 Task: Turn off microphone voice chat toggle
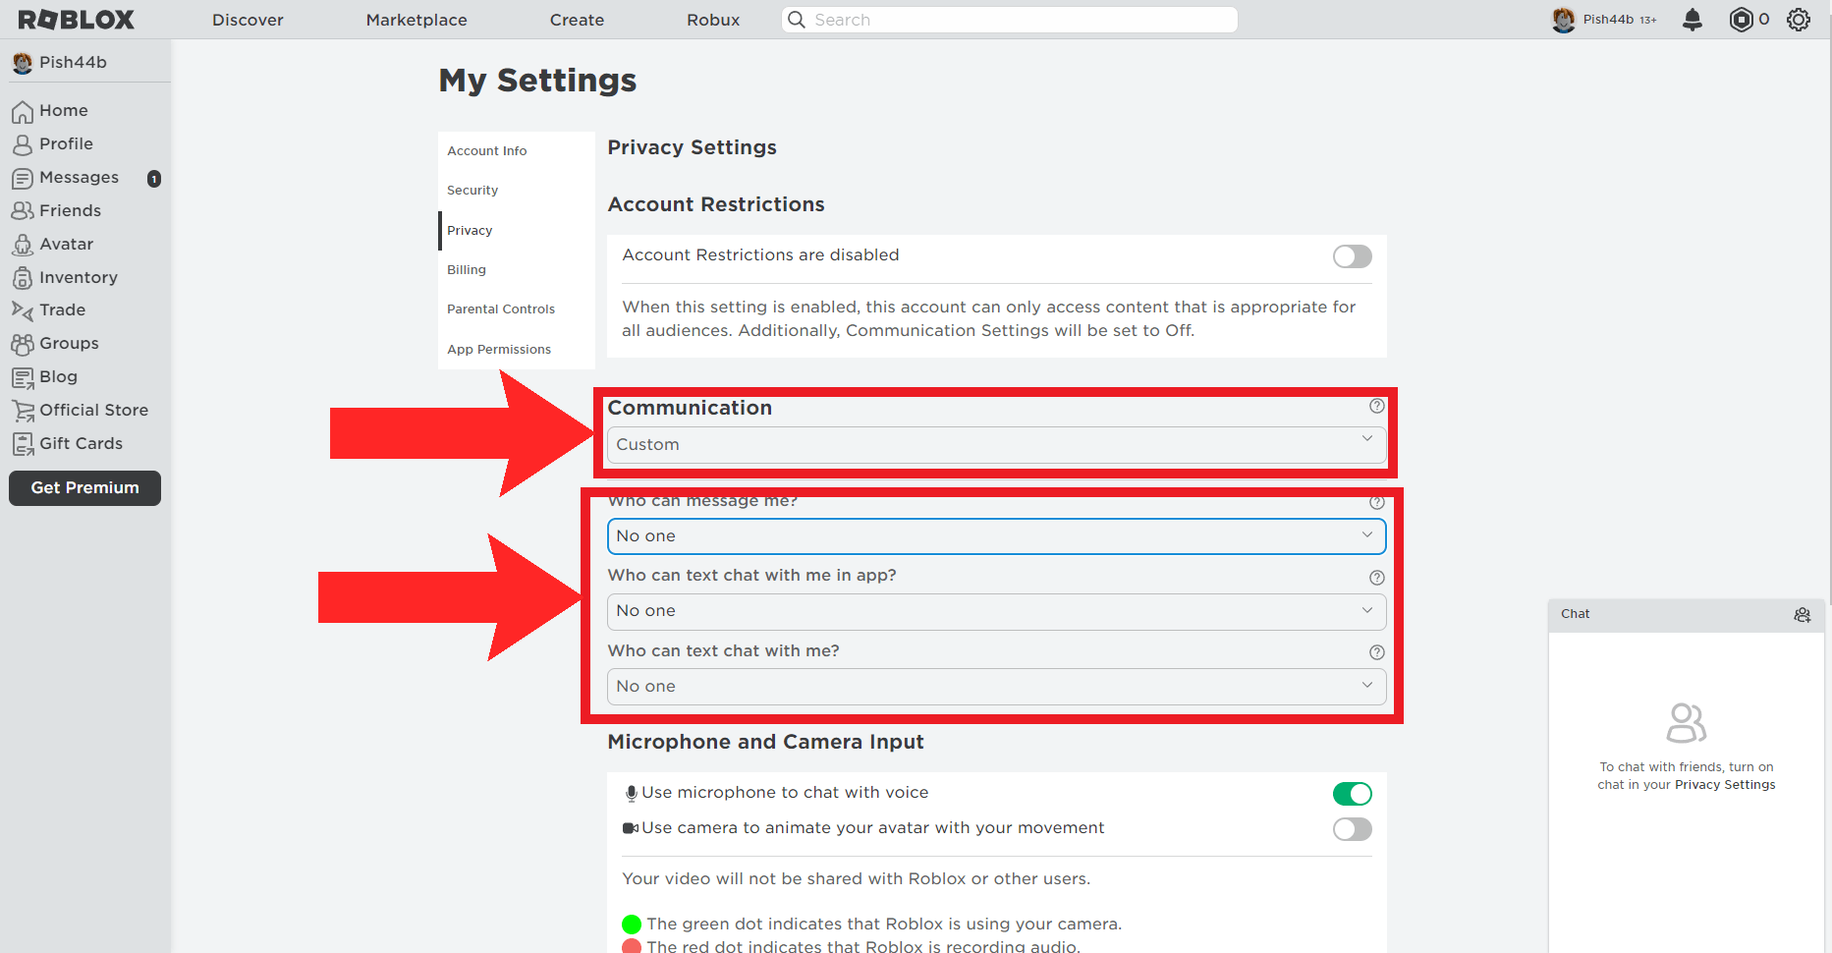1353,794
